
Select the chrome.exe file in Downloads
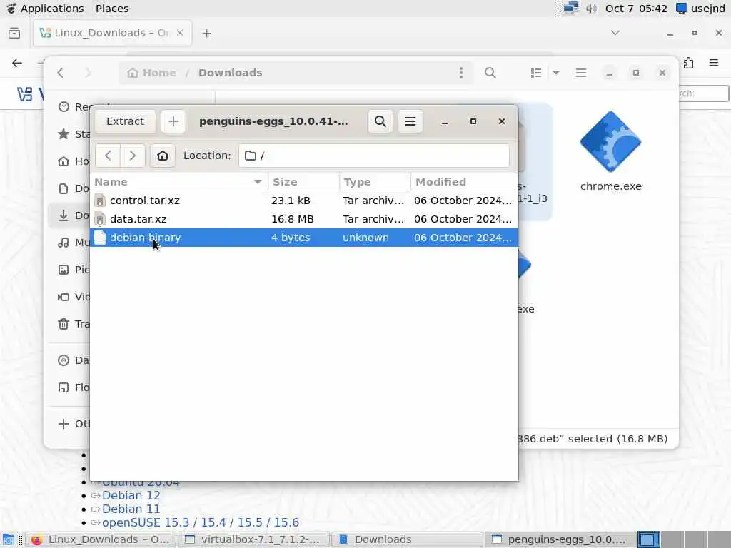[x=611, y=152]
